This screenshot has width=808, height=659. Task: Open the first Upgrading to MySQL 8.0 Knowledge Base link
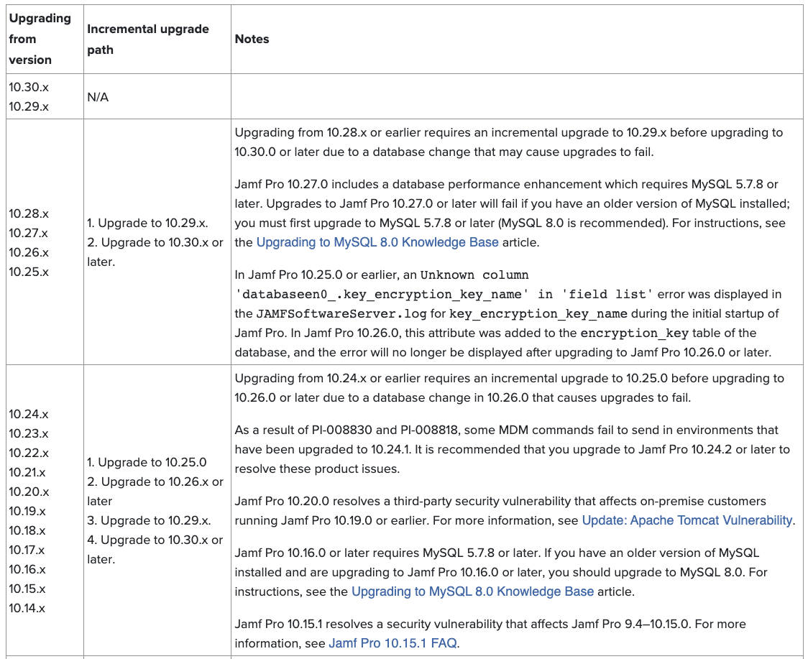pyautogui.click(x=377, y=242)
